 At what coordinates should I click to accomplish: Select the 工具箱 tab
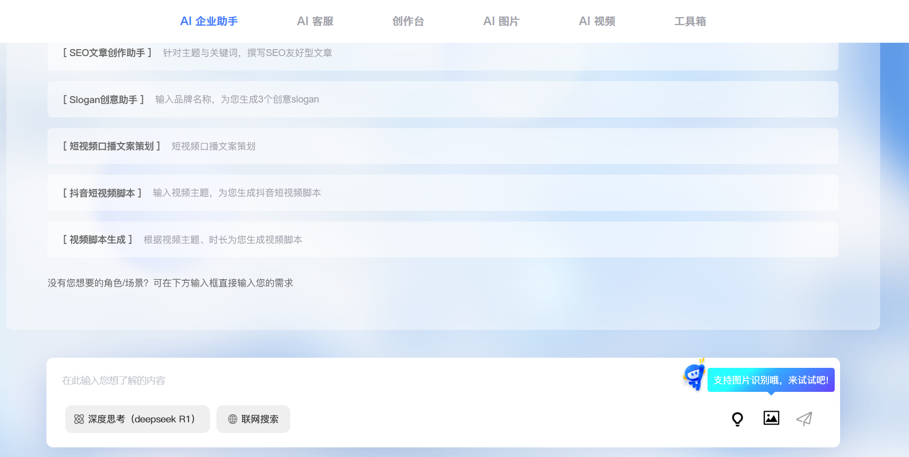point(689,21)
